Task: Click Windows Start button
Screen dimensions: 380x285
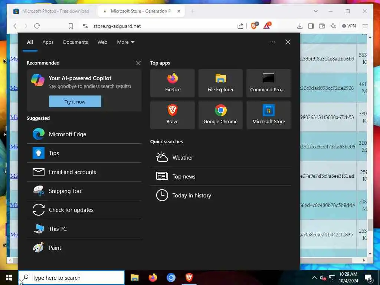Action: pos(9,278)
